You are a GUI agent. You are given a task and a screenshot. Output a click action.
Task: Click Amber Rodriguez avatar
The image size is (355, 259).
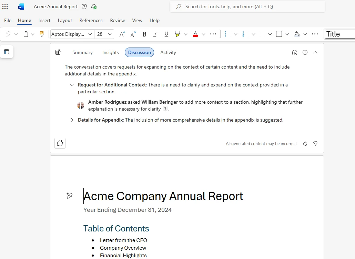[x=81, y=105]
